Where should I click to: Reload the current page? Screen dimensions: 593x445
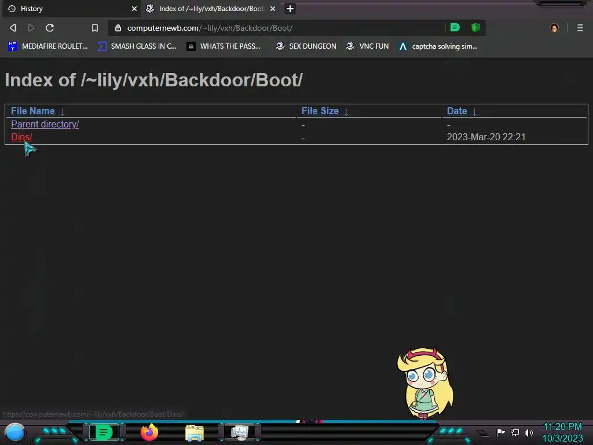50,28
